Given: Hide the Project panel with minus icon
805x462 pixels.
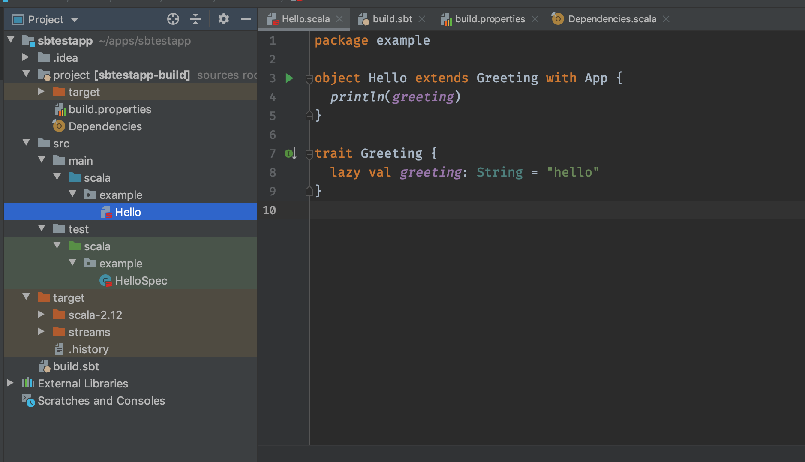Looking at the screenshot, I should tap(246, 19).
